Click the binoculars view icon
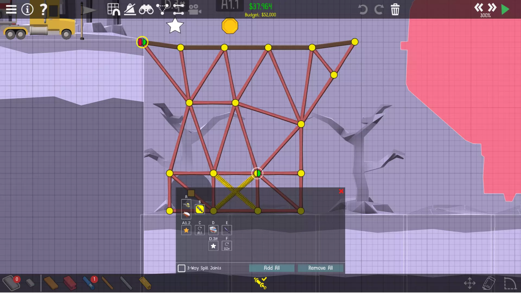 [146, 10]
